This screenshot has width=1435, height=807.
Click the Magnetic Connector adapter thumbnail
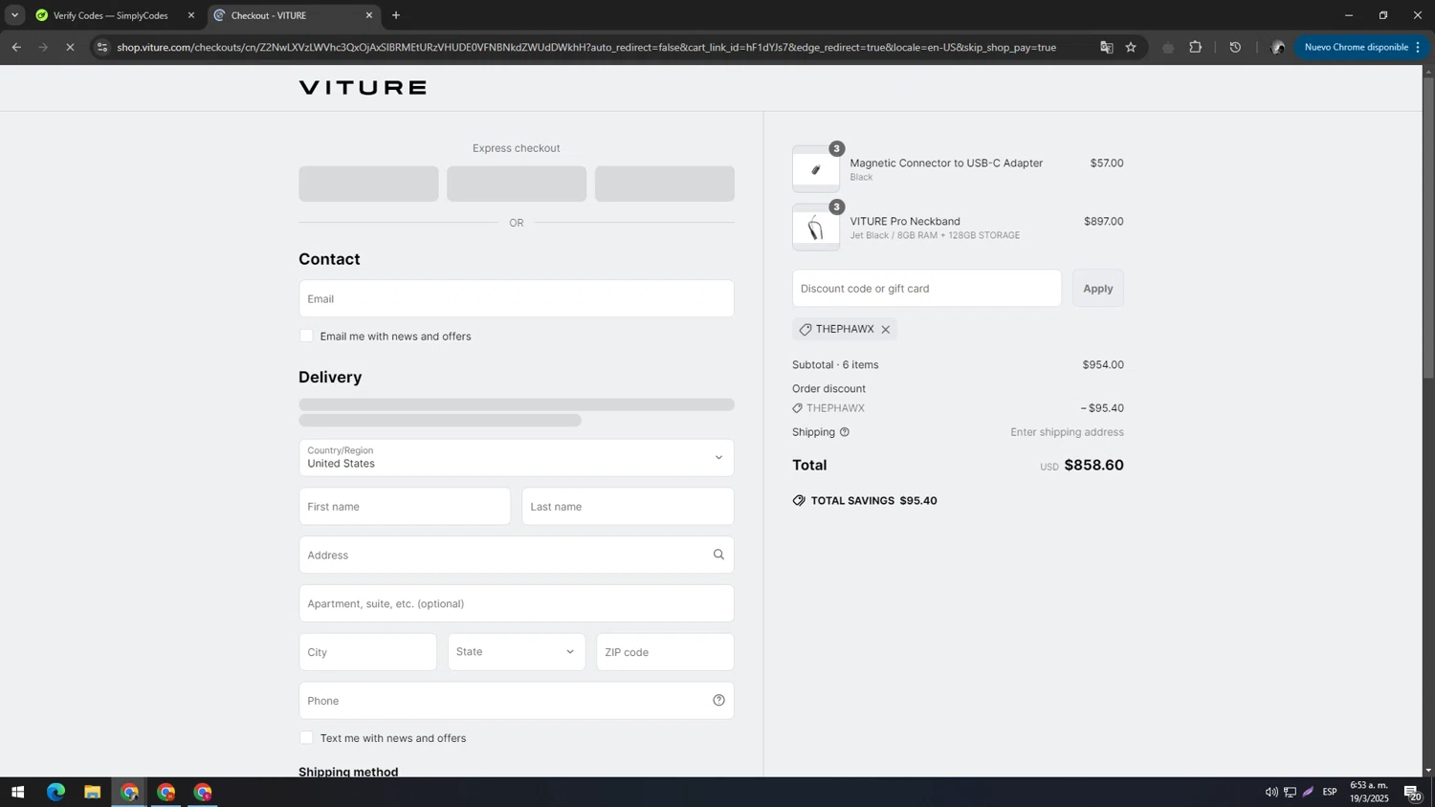tap(816, 169)
